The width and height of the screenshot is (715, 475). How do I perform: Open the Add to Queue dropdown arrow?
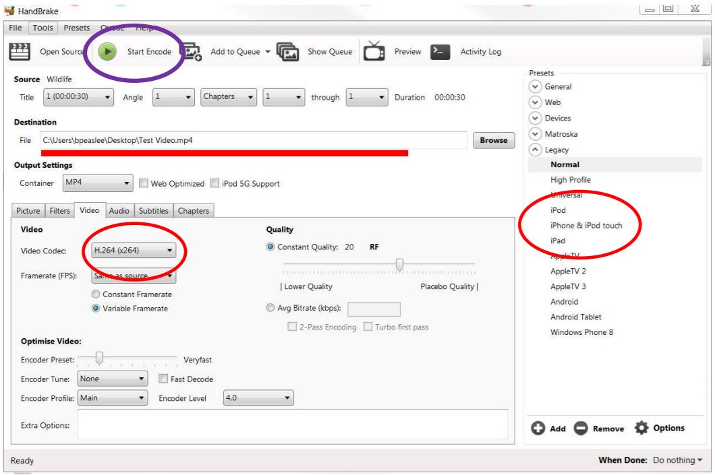click(x=268, y=51)
